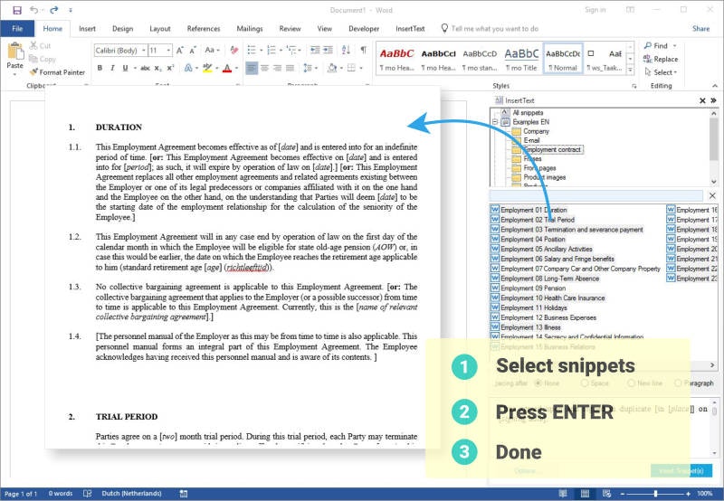This screenshot has width=724, height=501.
Task: Click the Paste clipboard icon
Action: 15,52
